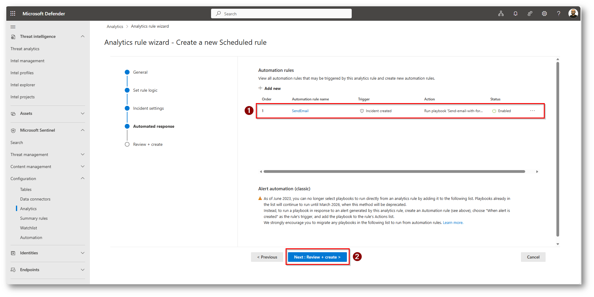Click the horizontal scrollbar under the rules table
The image size is (594, 297).
click(394, 172)
